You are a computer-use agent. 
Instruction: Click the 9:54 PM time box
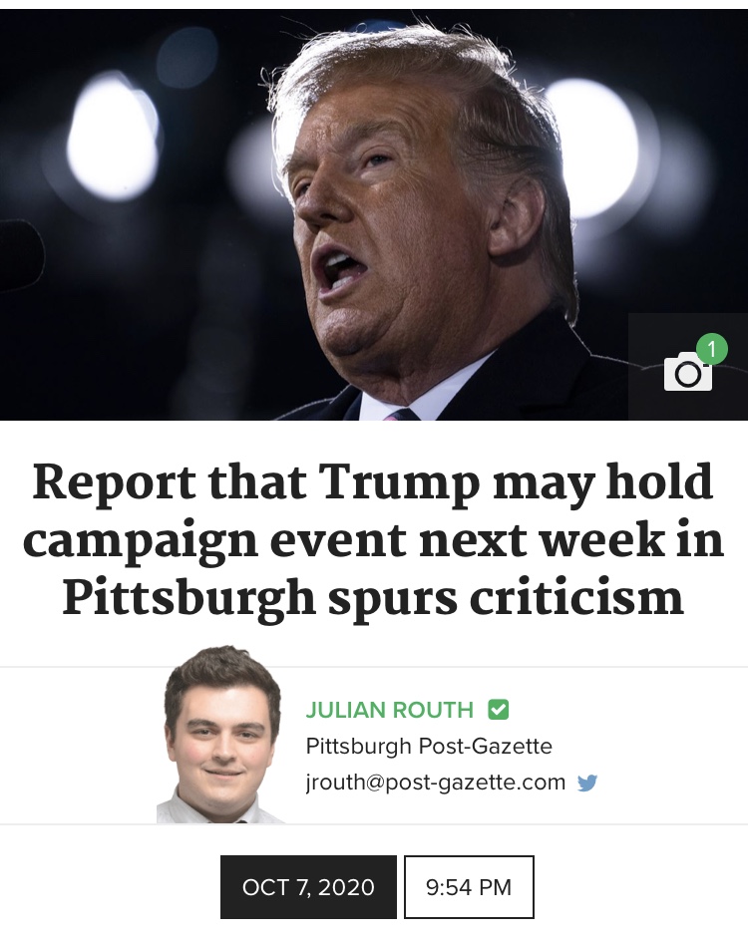469,887
